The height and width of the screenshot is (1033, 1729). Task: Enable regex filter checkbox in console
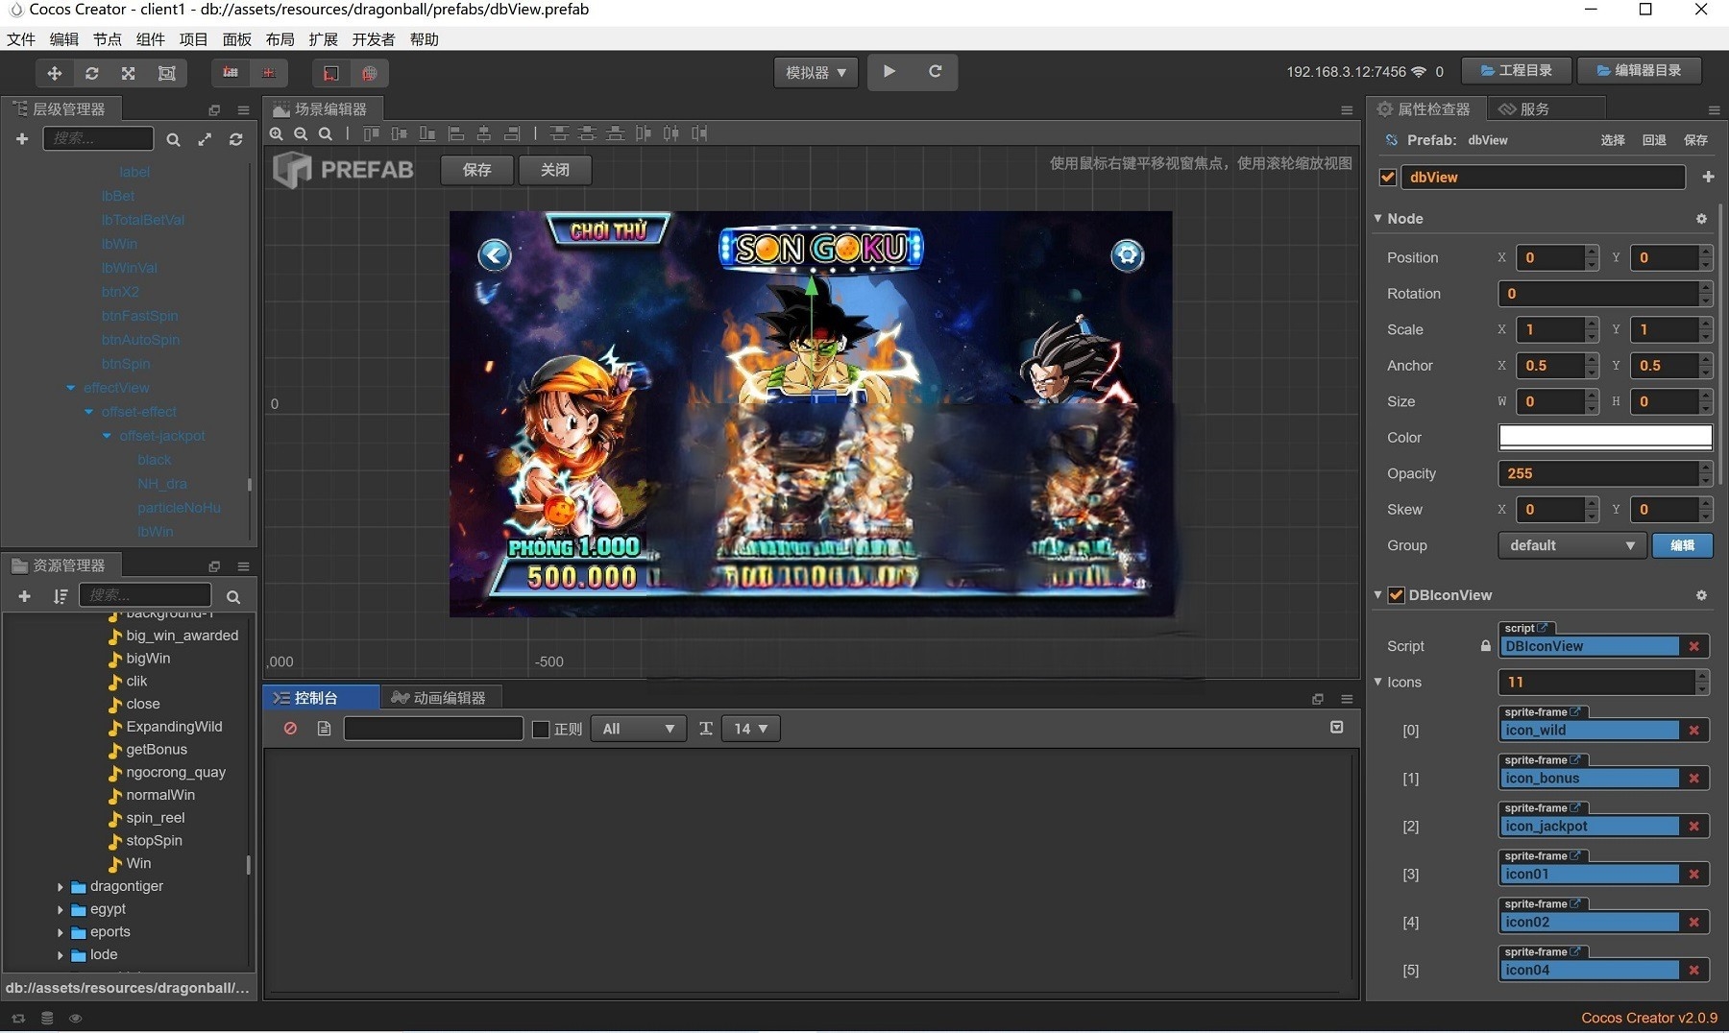click(541, 730)
